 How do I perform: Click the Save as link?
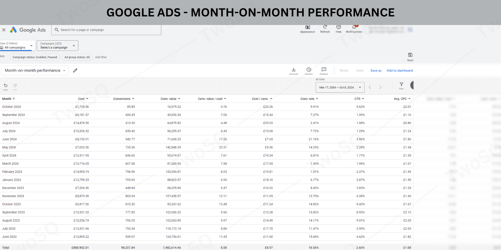376,71
